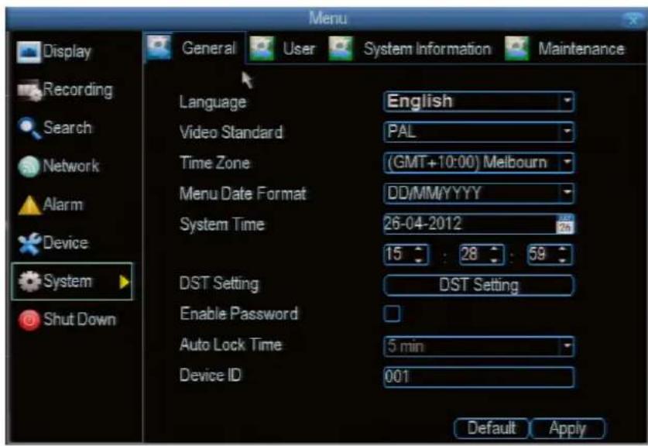Tick the Enable Password checkbox
648x446 pixels.
tap(392, 314)
